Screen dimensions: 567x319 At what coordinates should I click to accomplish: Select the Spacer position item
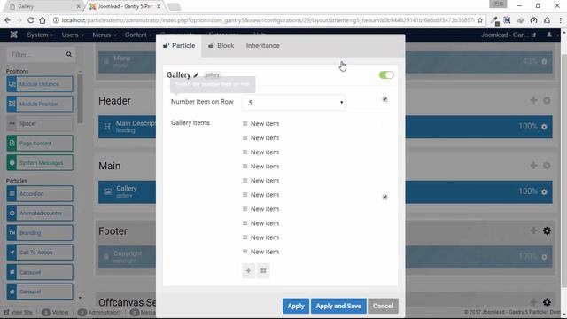40,124
